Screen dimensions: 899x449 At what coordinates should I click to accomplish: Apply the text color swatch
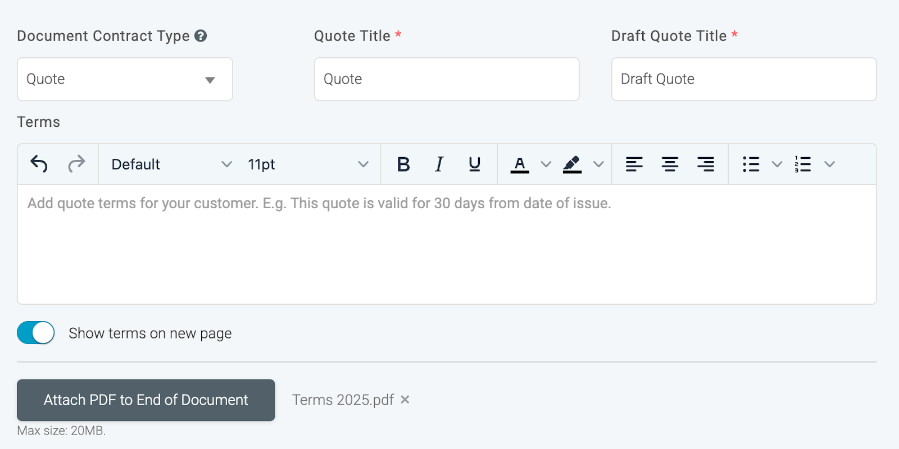520,164
